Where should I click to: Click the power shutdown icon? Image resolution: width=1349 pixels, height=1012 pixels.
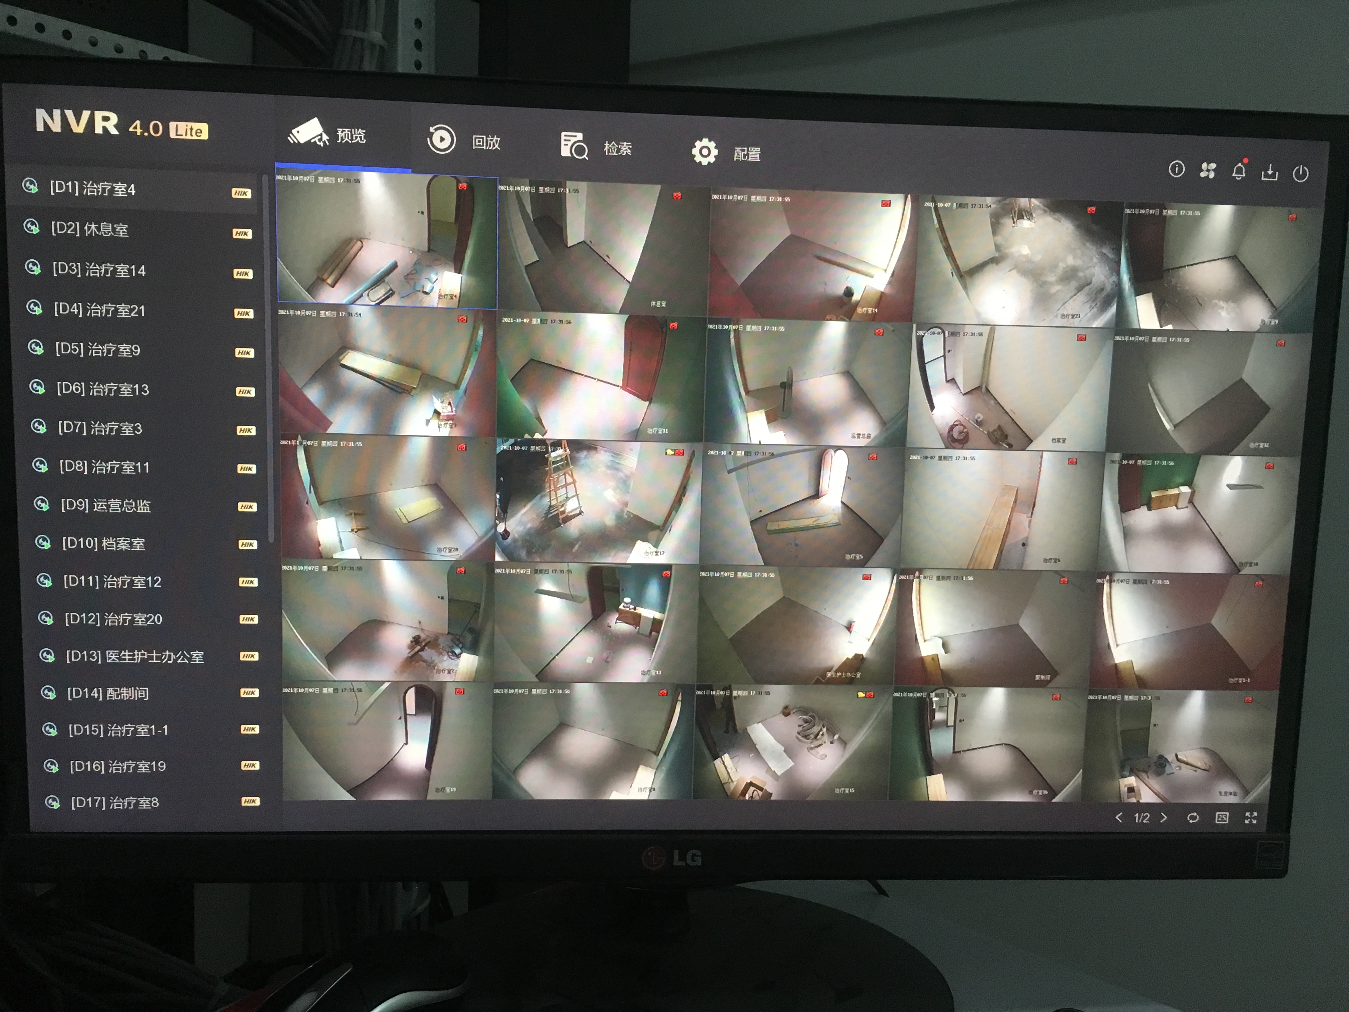[x=1300, y=174]
